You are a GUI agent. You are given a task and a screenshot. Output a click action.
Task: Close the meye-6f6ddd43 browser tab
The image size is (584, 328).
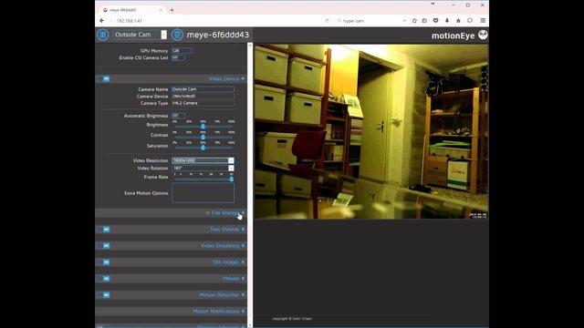coord(161,10)
